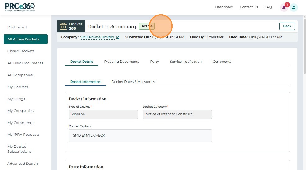This screenshot has width=306, height=170.
Task: Click the Filed Date 01/10/2026 09:33 PM value
Action: click(266, 37)
